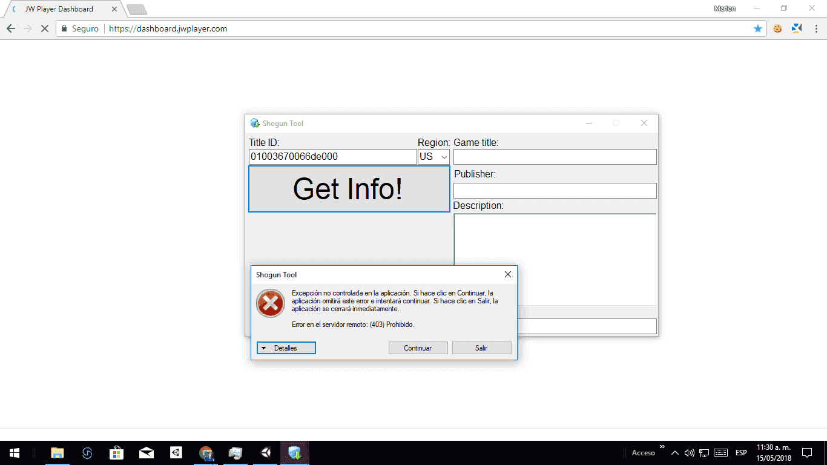
Task: Click the Game title text field
Action: [555, 157]
